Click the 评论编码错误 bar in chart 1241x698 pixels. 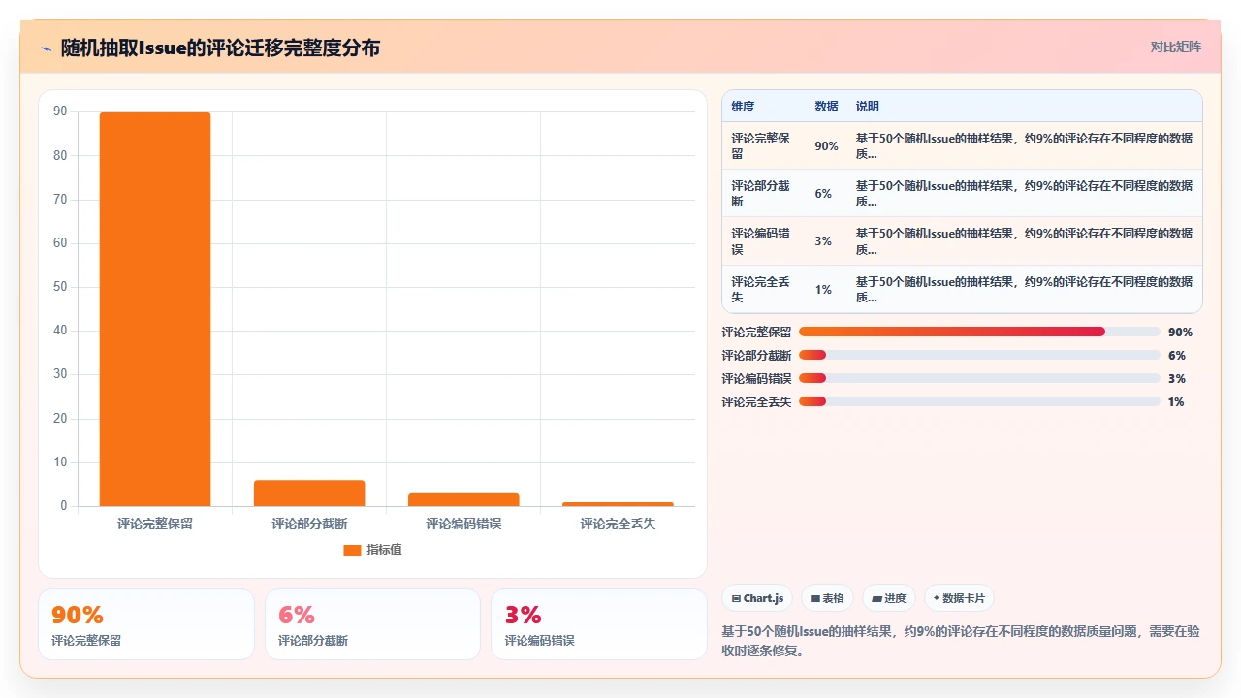coord(463,499)
